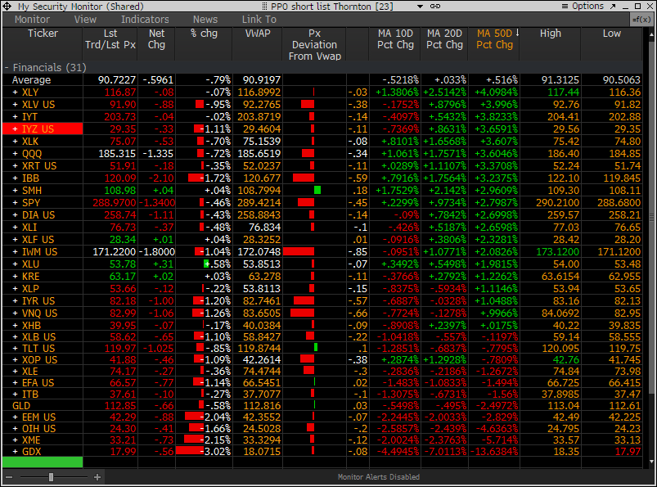Expand the GDX row
This screenshot has height=487, width=657.
pos(15,452)
